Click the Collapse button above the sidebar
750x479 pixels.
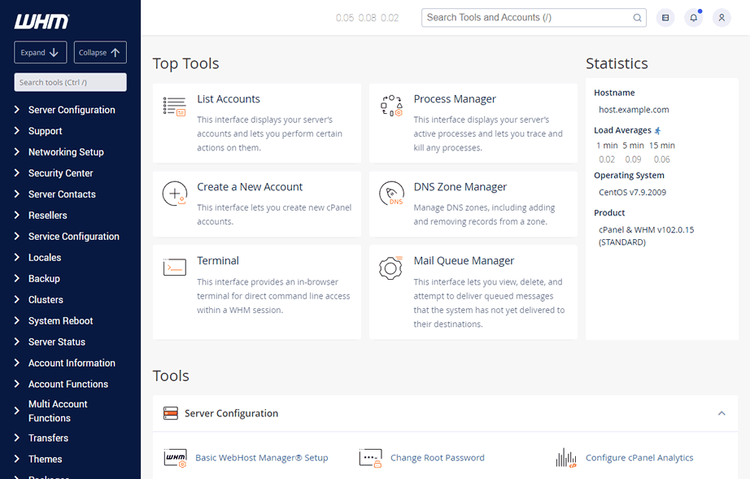click(99, 52)
